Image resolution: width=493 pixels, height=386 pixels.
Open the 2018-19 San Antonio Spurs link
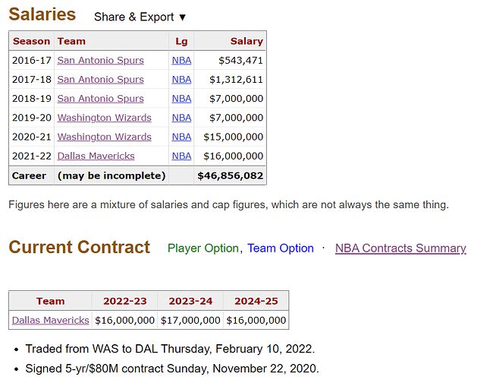[101, 99]
